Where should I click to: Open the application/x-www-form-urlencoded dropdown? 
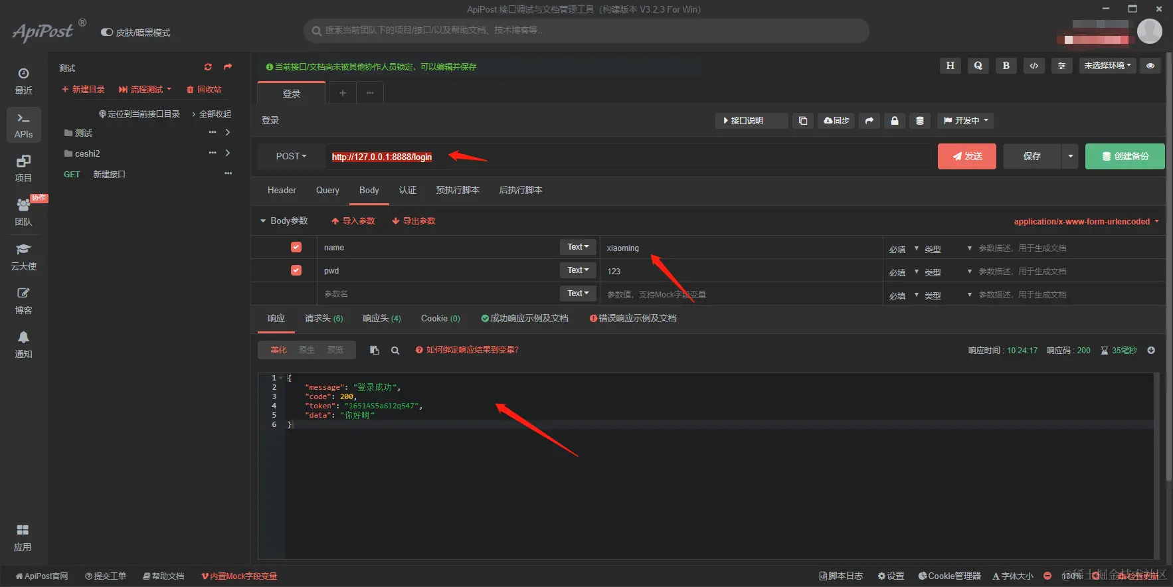[x=1086, y=222]
